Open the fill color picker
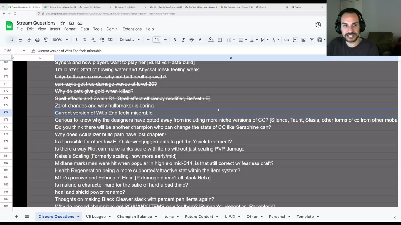The image size is (401, 225). point(211,40)
